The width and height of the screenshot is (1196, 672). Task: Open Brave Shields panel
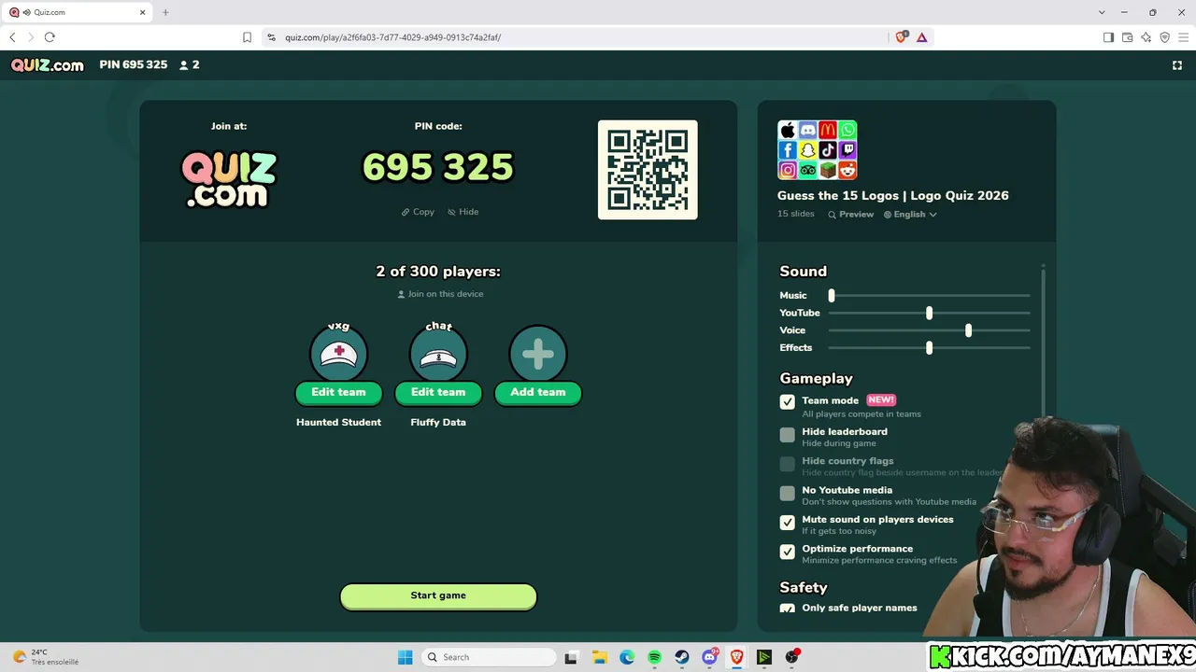point(901,37)
